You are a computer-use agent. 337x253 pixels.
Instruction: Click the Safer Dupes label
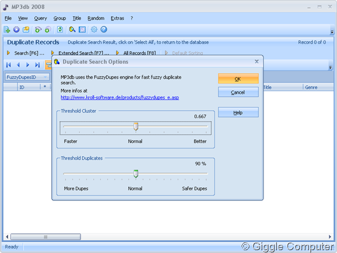pyautogui.click(x=194, y=188)
